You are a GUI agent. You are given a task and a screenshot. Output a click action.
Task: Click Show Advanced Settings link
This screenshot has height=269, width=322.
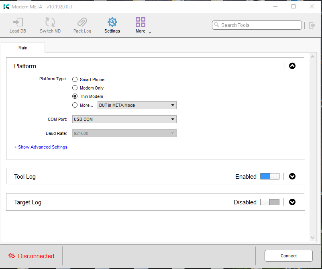[41, 147]
